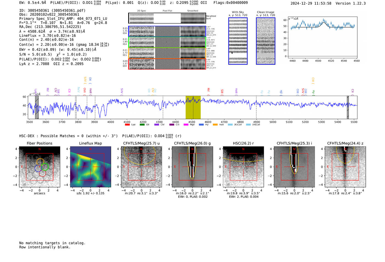Click the 'Pixel Flat' column header

click(x=167, y=11)
